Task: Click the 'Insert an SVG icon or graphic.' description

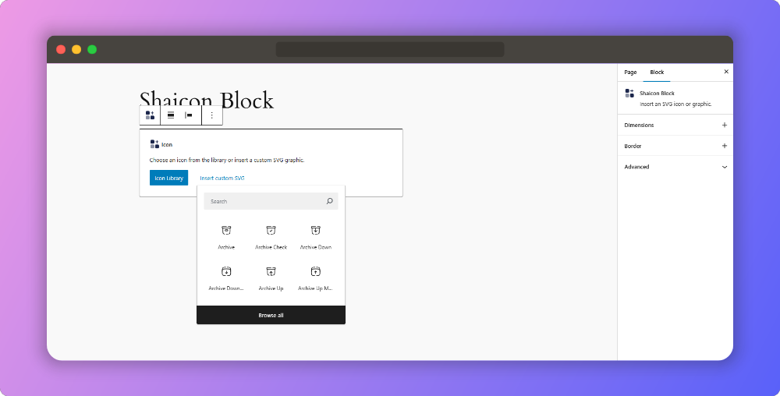Action: coord(675,104)
